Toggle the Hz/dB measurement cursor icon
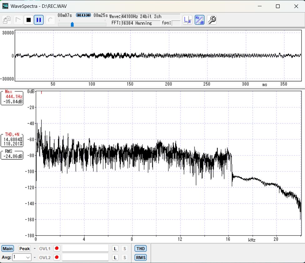This screenshot has height=263, width=305. tap(200, 20)
